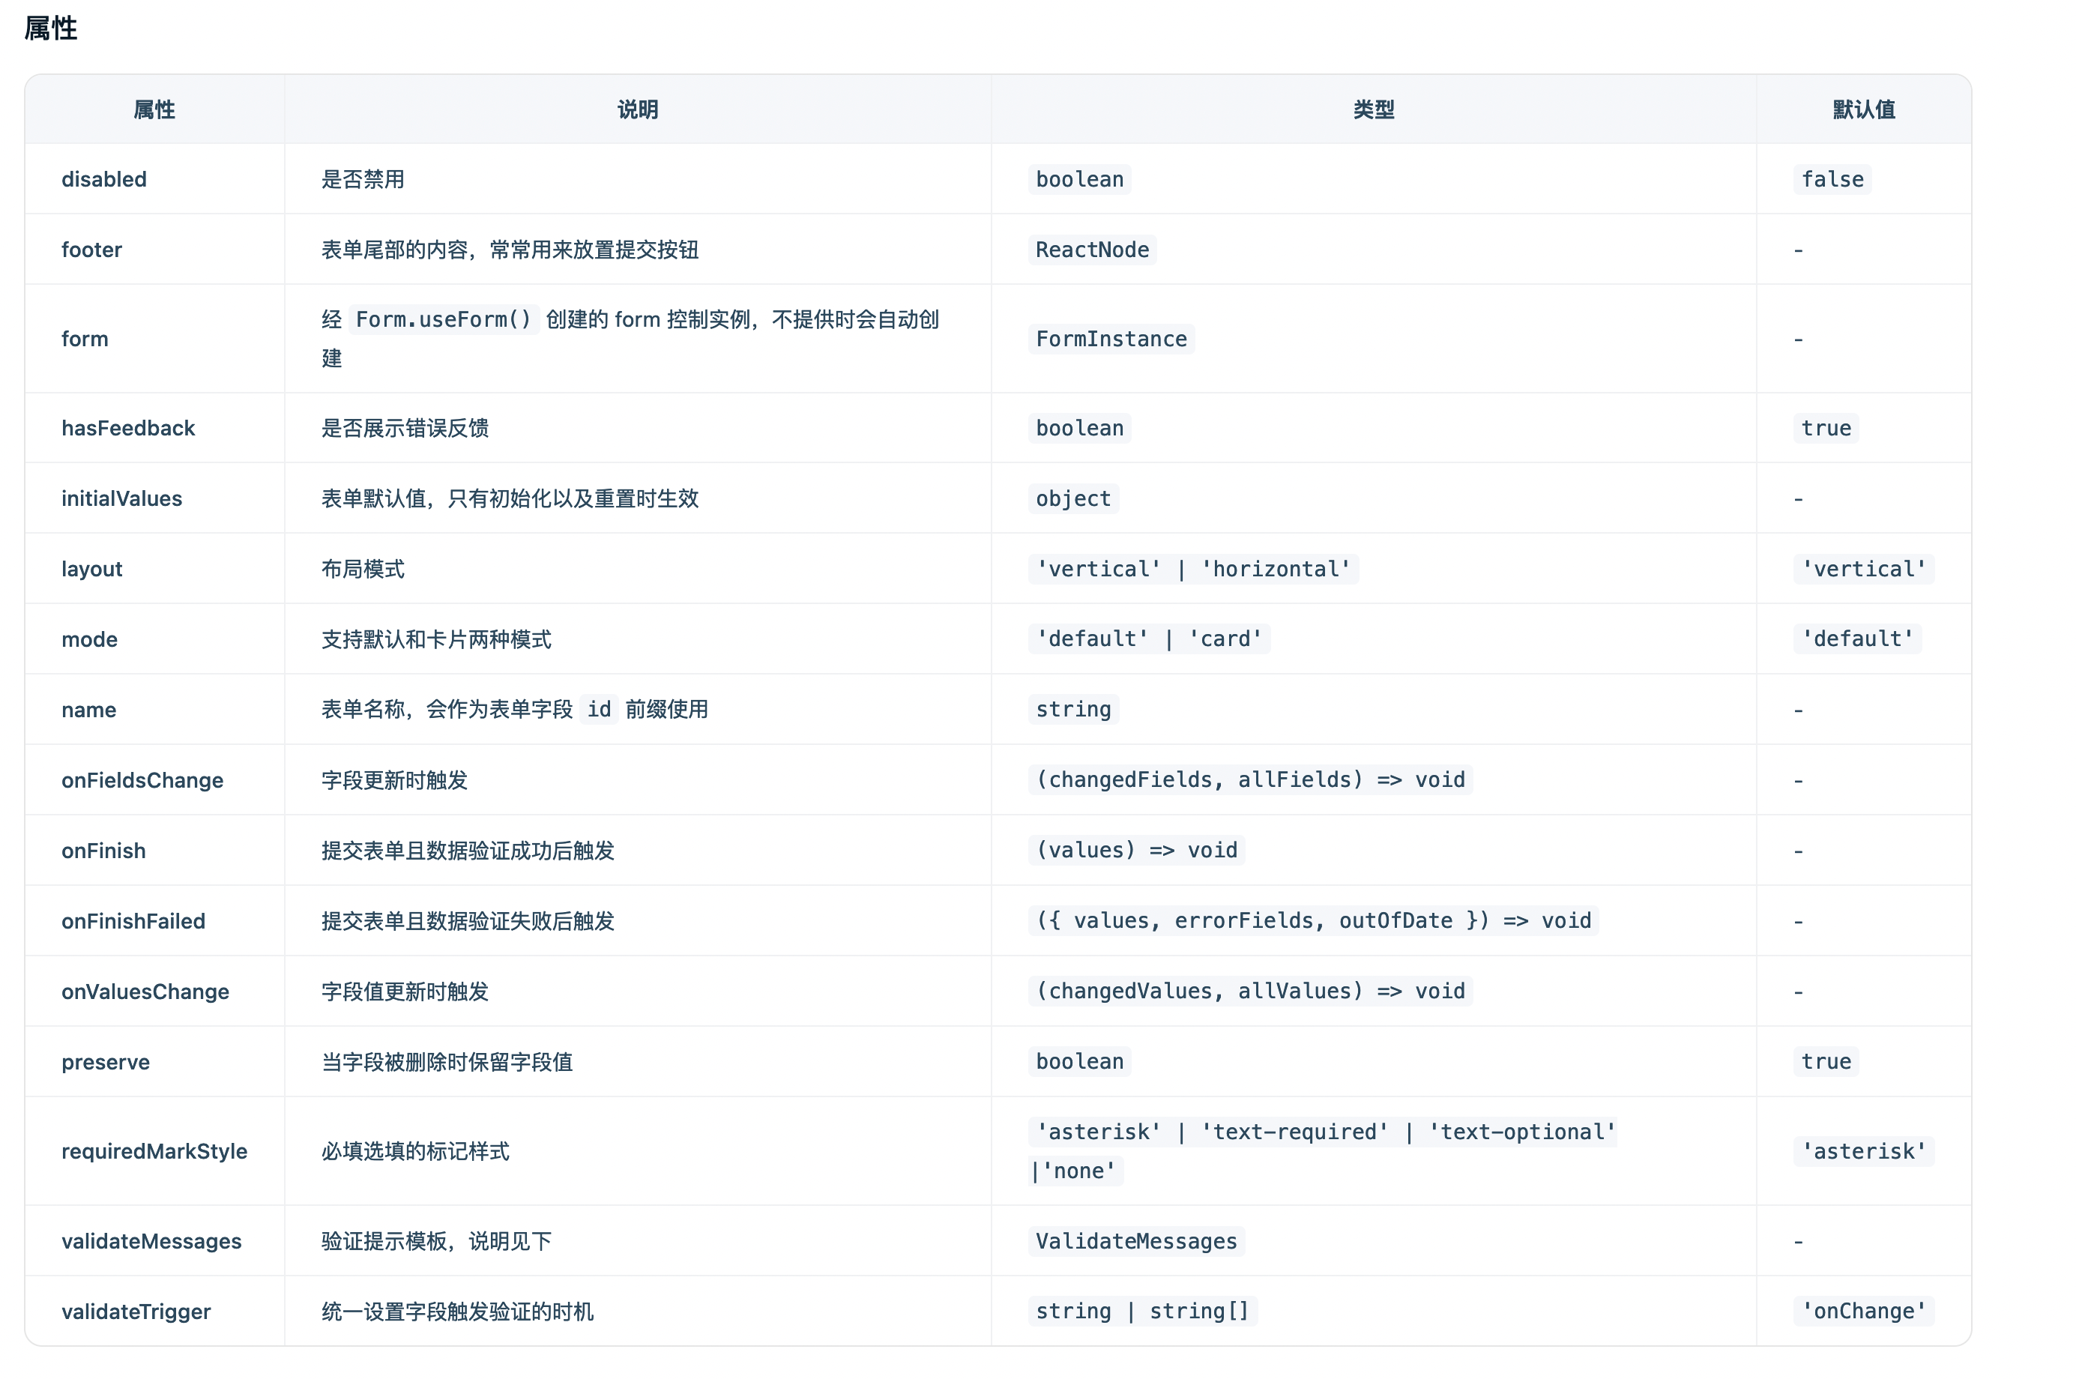Click the inline id code in name row
This screenshot has width=2076, height=1379.
pos(599,710)
